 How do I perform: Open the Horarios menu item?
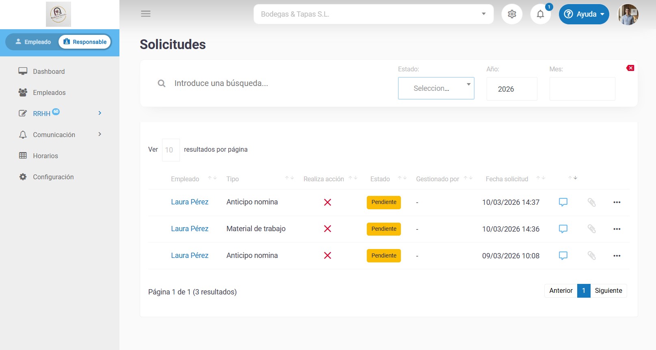click(x=45, y=156)
